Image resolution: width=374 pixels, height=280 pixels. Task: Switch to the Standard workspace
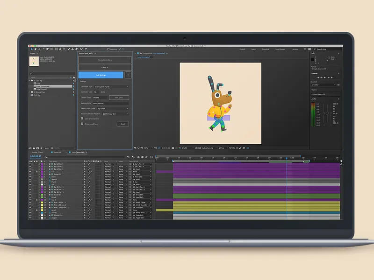click(266, 49)
